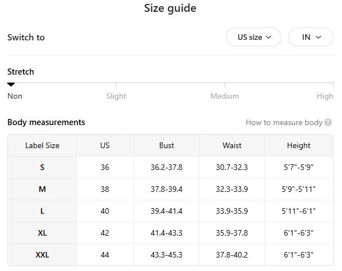Select the High stretch label
This screenshot has width=342, height=271.
click(x=325, y=96)
